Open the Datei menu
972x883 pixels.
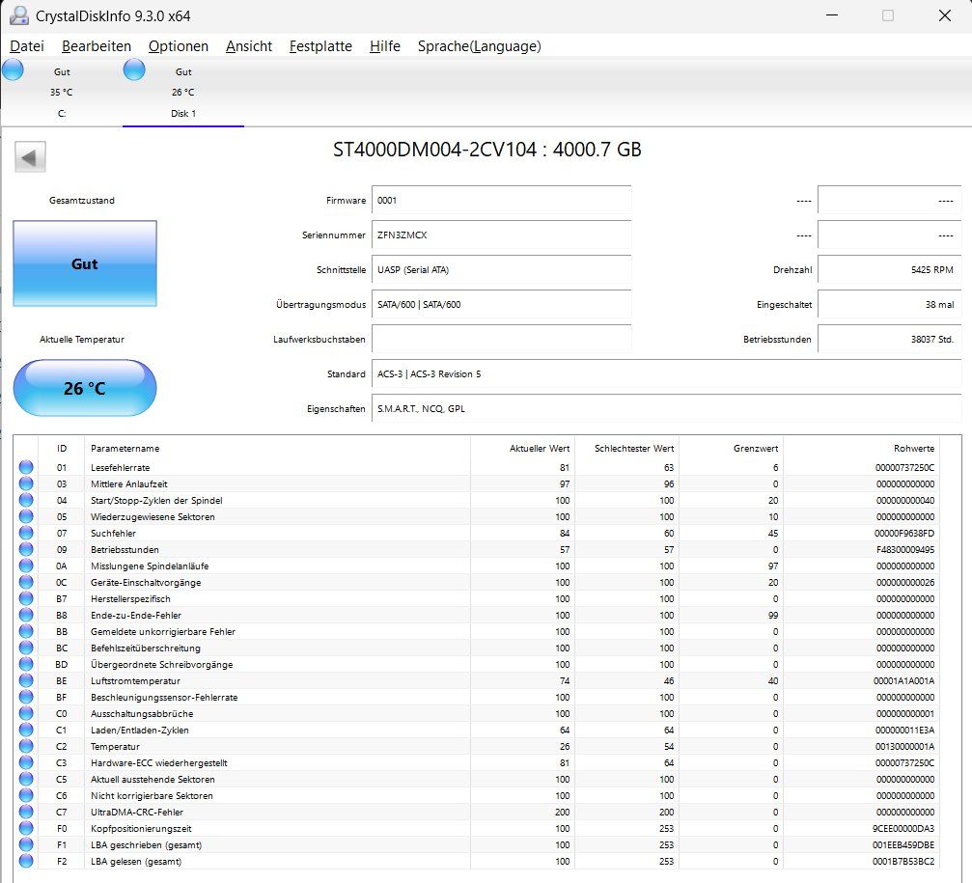(x=27, y=46)
